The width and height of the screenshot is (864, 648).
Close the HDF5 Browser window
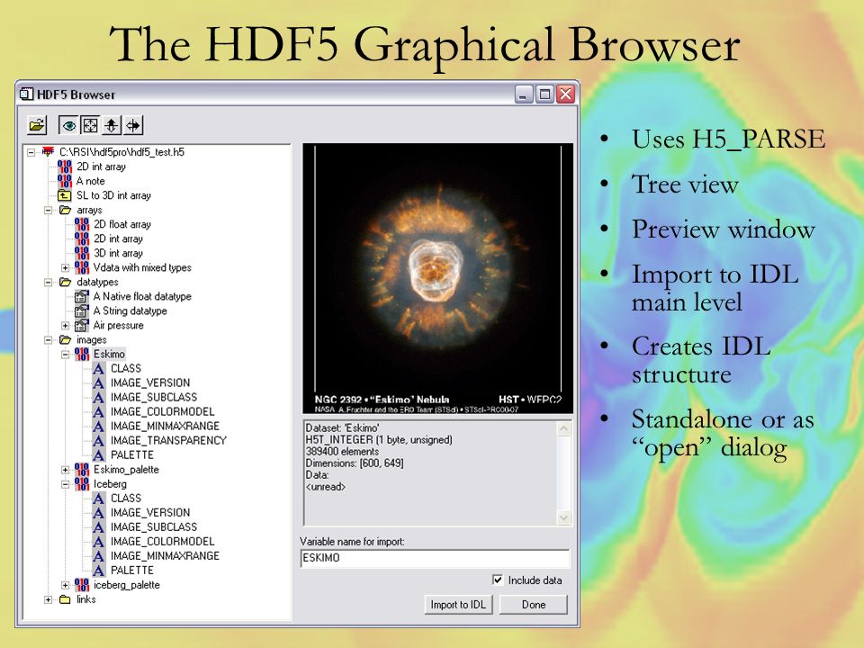point(565,94)
